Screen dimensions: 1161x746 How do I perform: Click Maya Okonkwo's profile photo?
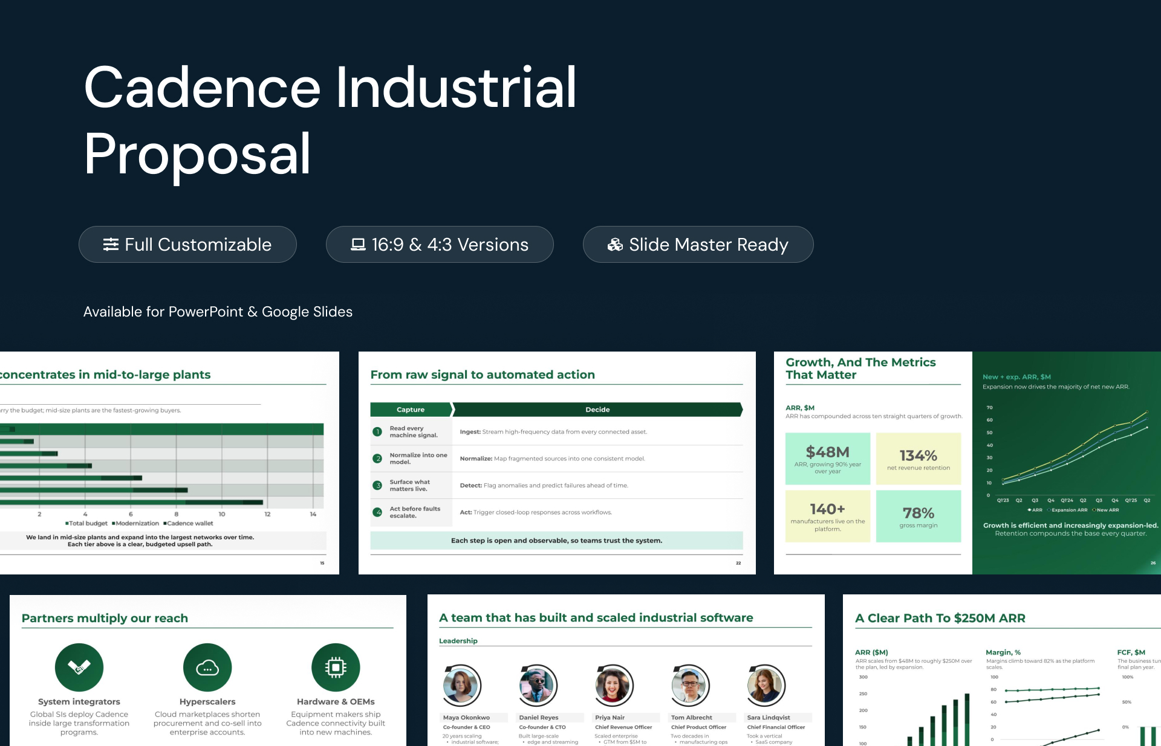pos(461,686)
